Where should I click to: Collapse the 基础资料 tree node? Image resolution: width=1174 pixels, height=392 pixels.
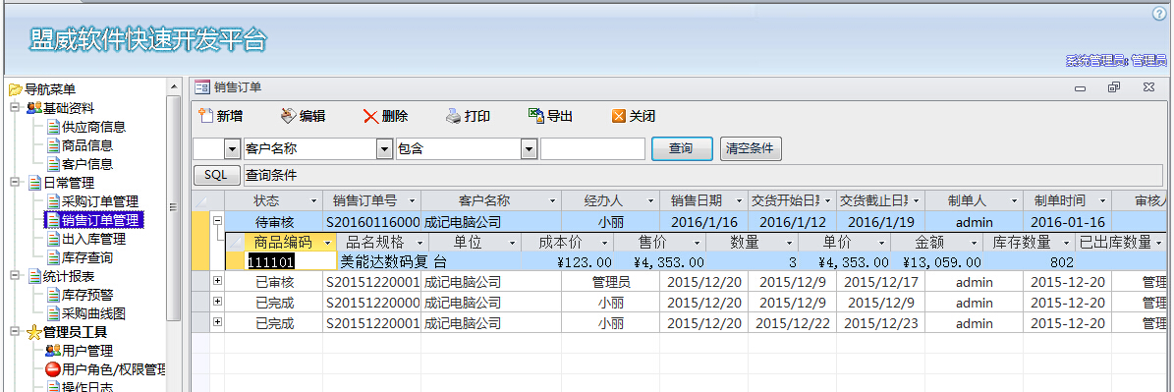coord(14,107)
